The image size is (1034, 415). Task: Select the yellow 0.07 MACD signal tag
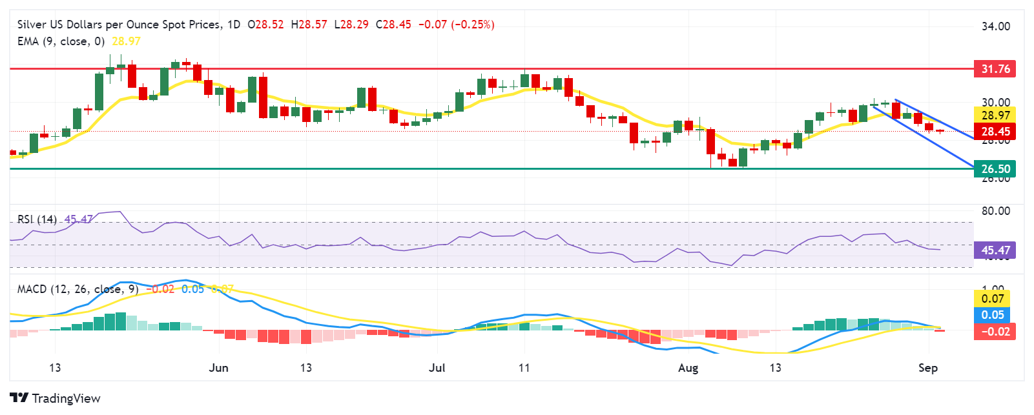pos(992,299)
